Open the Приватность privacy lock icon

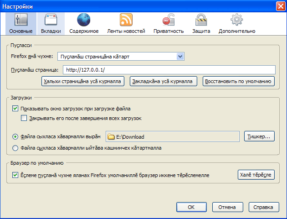[168, 21]
